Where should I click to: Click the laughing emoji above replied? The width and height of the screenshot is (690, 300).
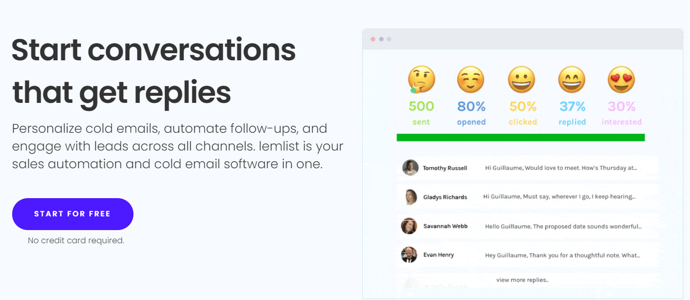tap(572, 80)
